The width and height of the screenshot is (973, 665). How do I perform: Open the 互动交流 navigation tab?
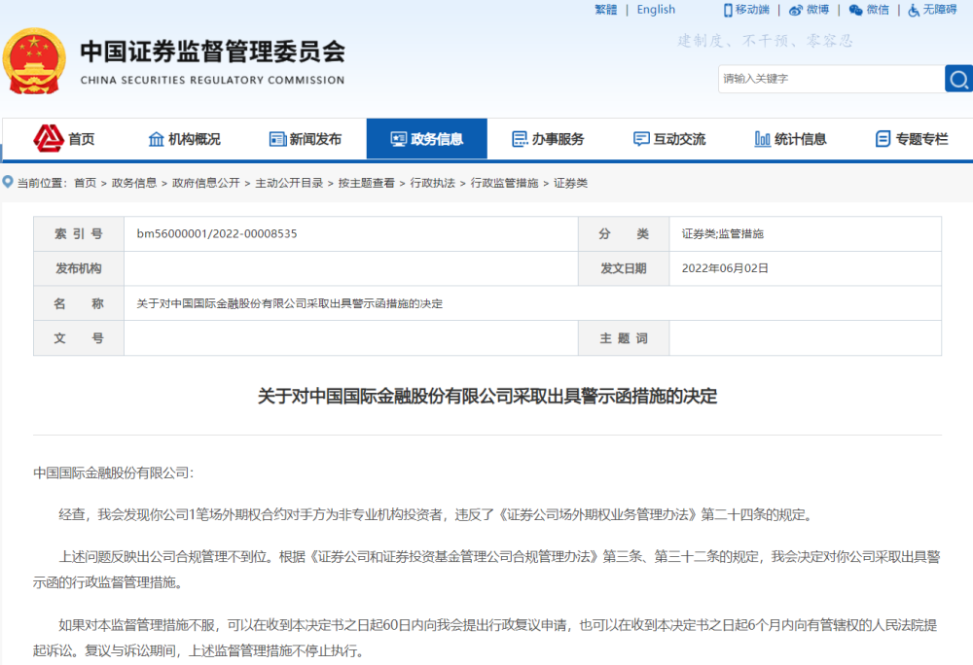(x=669, y=139)
